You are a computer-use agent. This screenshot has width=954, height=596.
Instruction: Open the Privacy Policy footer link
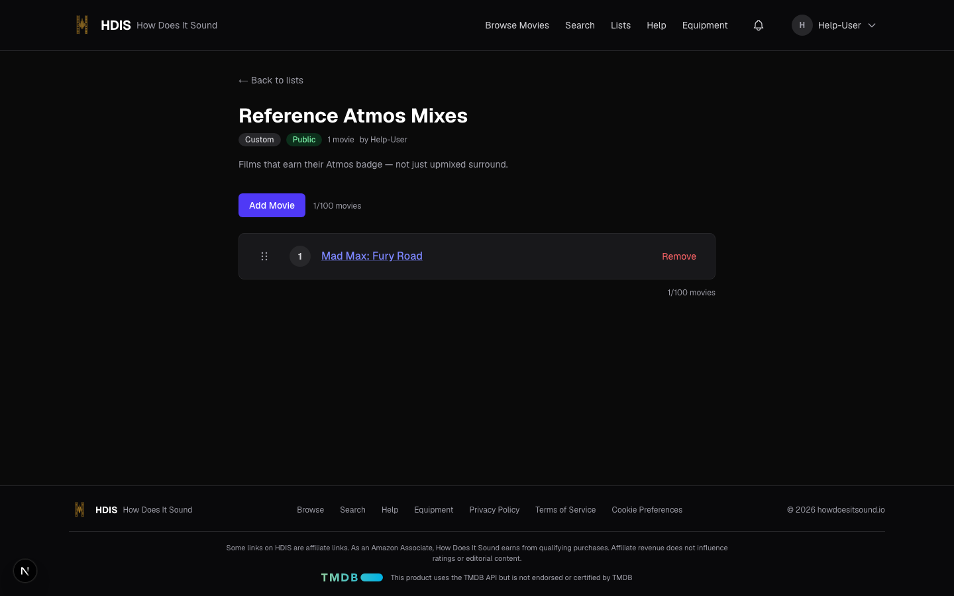click(494, 510)
